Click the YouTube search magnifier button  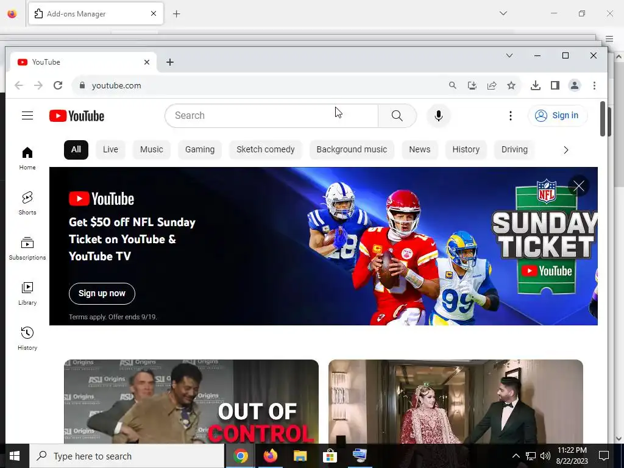[x=397, y=116]
